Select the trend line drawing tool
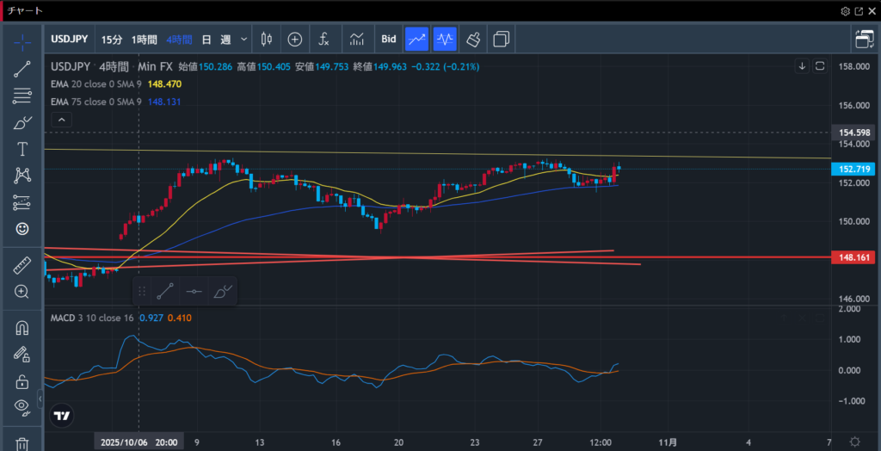The height and width of the screenshot is (451, 881). click(x=22, y=69)
